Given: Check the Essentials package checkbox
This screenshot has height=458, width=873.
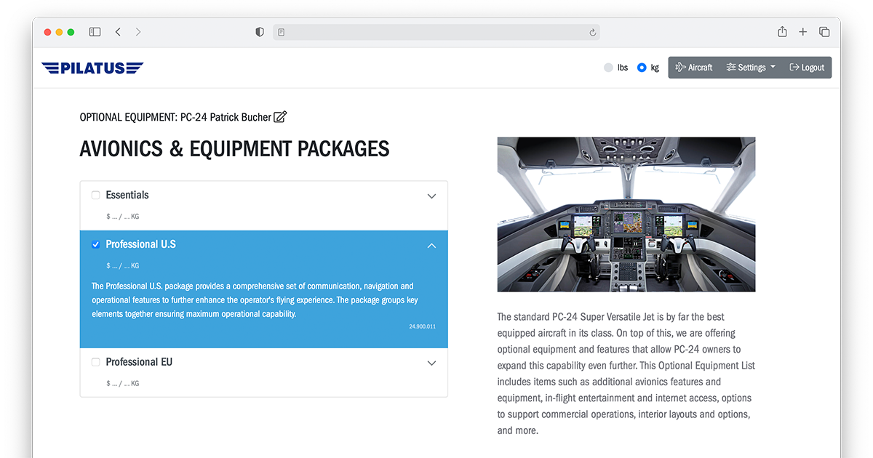Looking at the screenshot, I should (96, 196).
